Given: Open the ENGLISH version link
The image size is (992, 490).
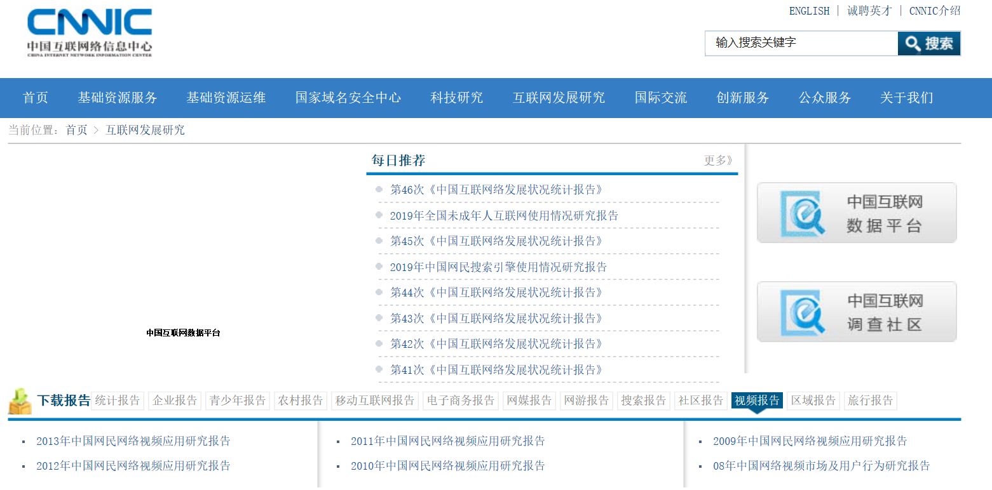Looking at the screenshot, I should point(809,11).
